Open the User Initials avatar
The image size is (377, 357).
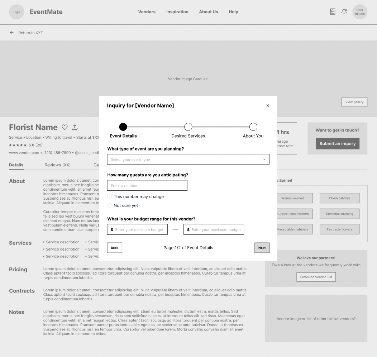coord(360,12)
